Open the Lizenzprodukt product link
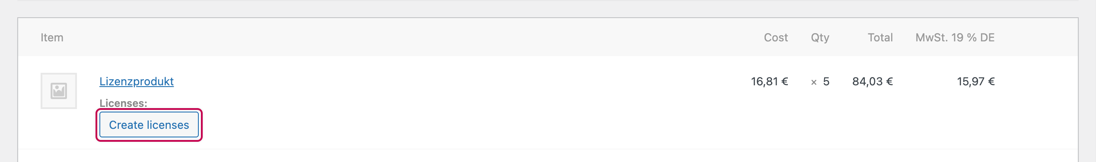Screen dimensions: 1096x162 (x=137, y=81)
